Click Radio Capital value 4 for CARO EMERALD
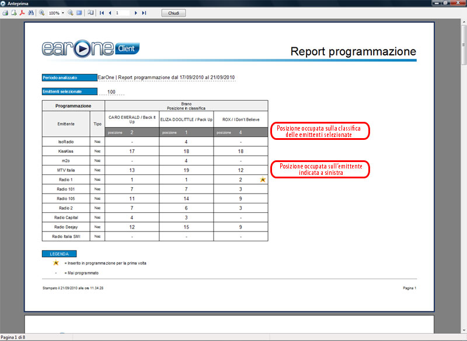 (132, 217)
